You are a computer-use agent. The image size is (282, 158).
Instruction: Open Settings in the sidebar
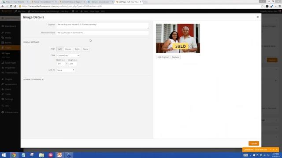[x=9, y=99]
